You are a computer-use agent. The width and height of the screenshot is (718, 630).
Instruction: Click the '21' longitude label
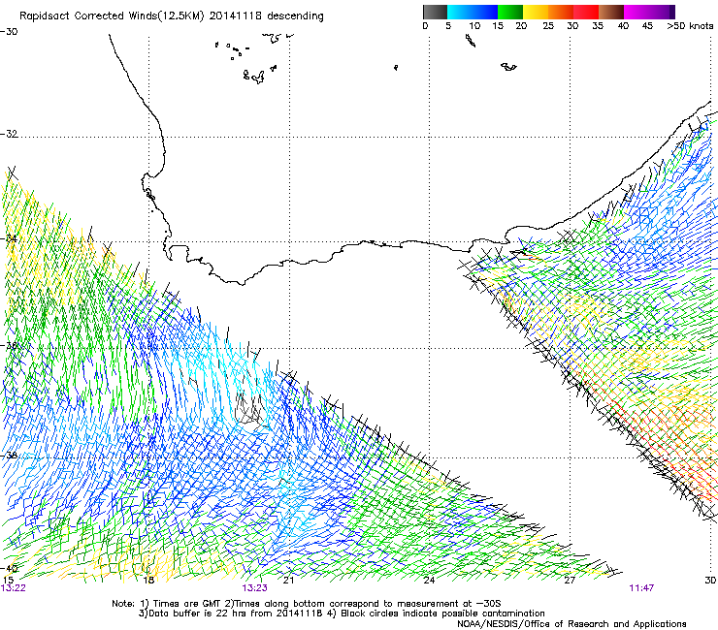click(288, 581)
